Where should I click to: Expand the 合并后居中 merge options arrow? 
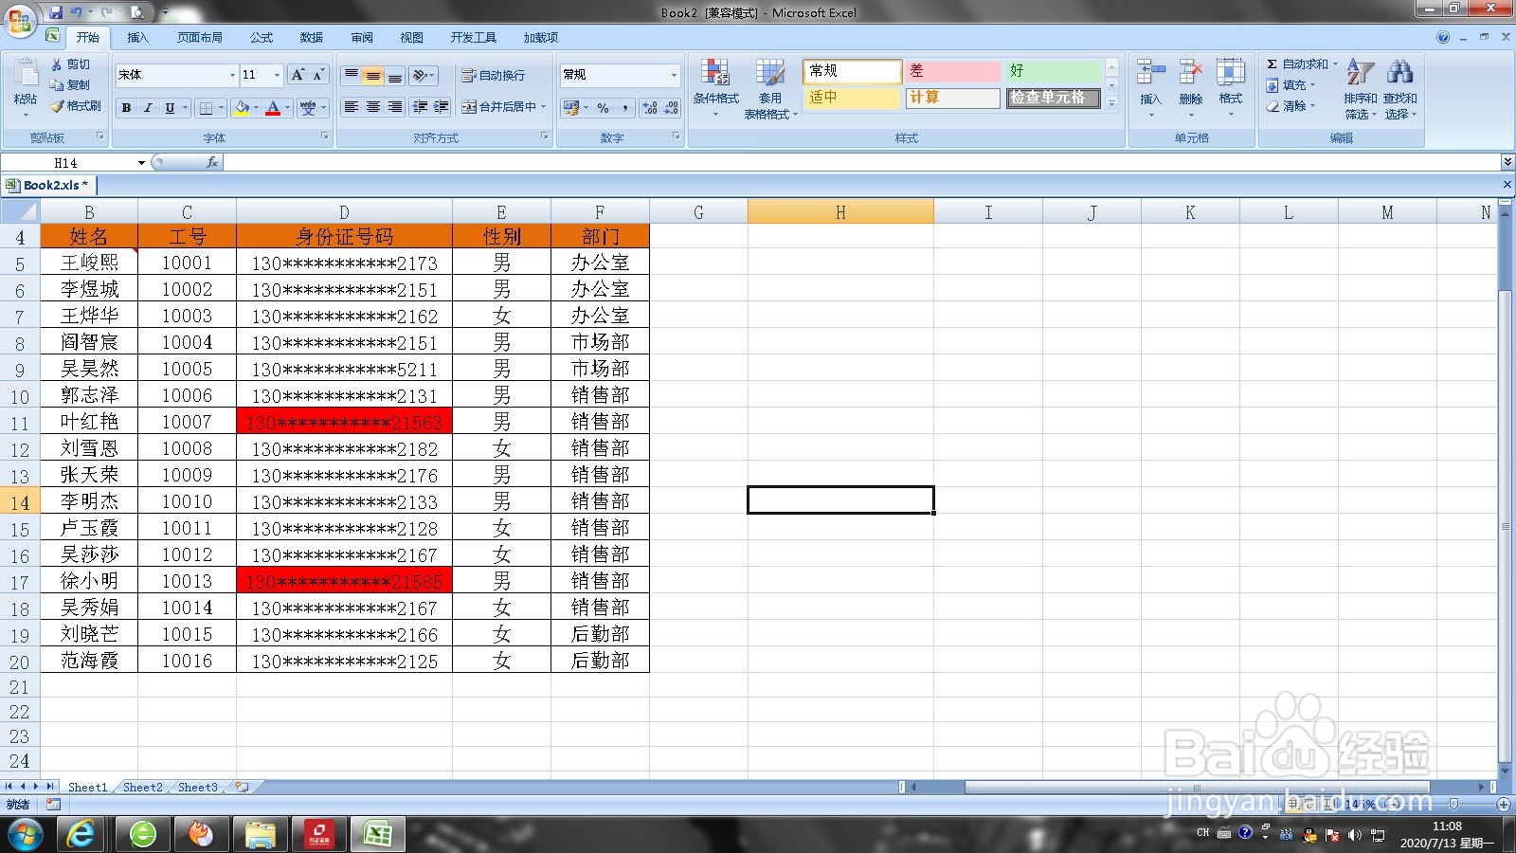click(x=544, y=107)
